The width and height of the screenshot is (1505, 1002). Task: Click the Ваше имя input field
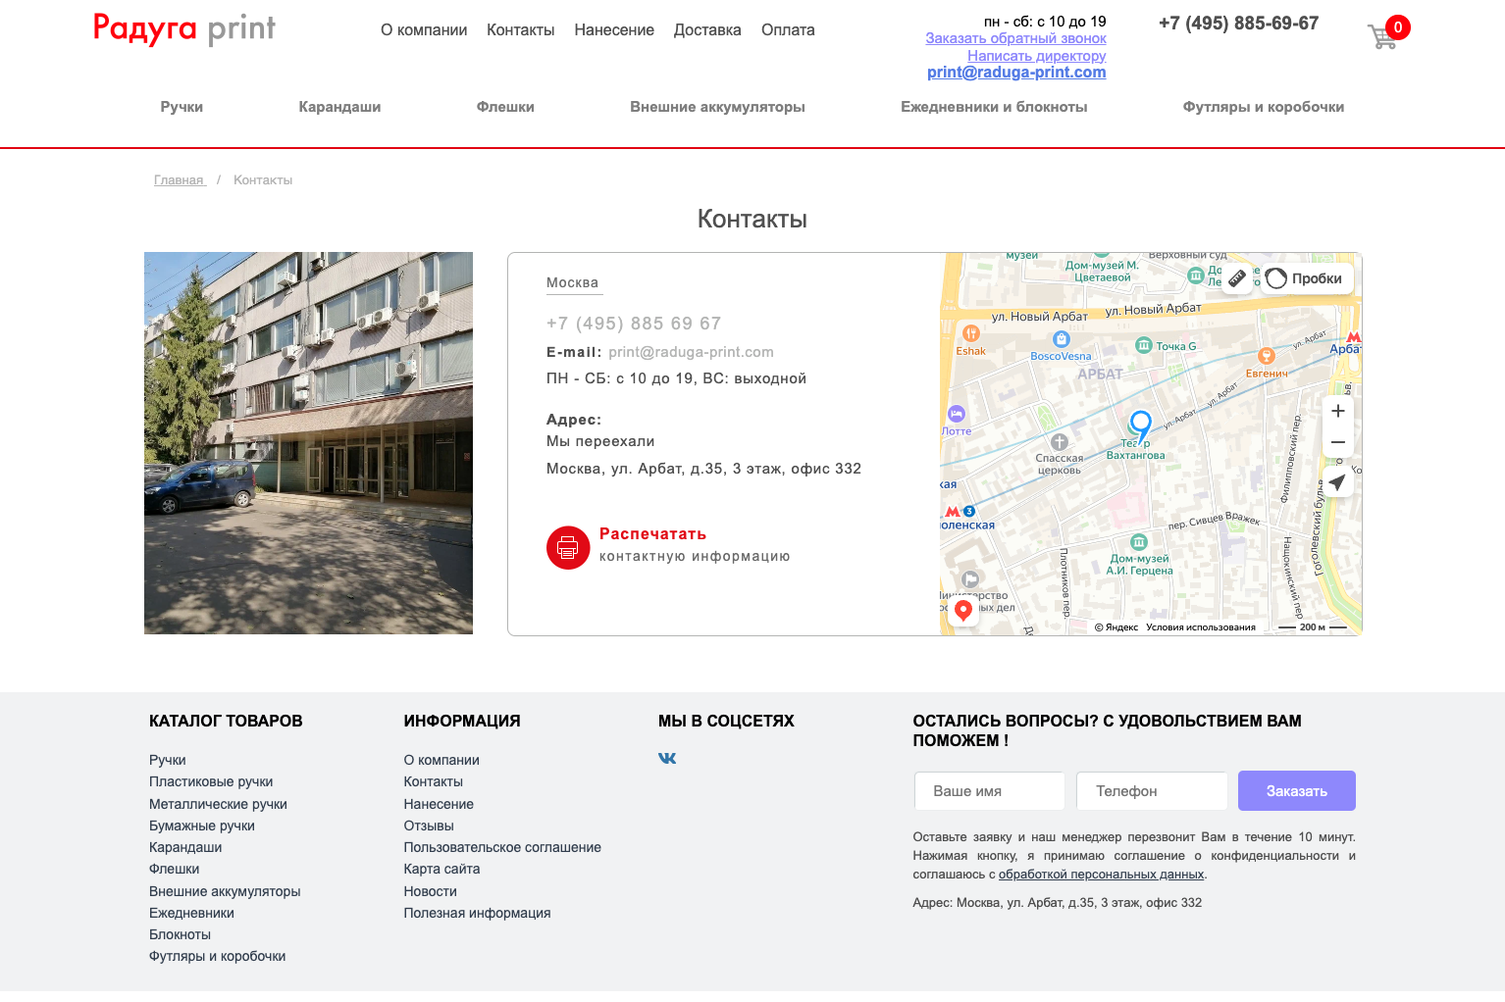[x=989, y=791]
